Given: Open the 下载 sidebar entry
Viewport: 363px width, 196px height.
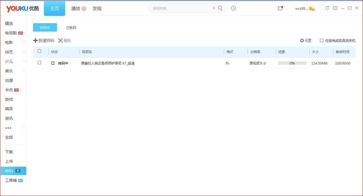Looking at the screenshot, I should [9, 152].
